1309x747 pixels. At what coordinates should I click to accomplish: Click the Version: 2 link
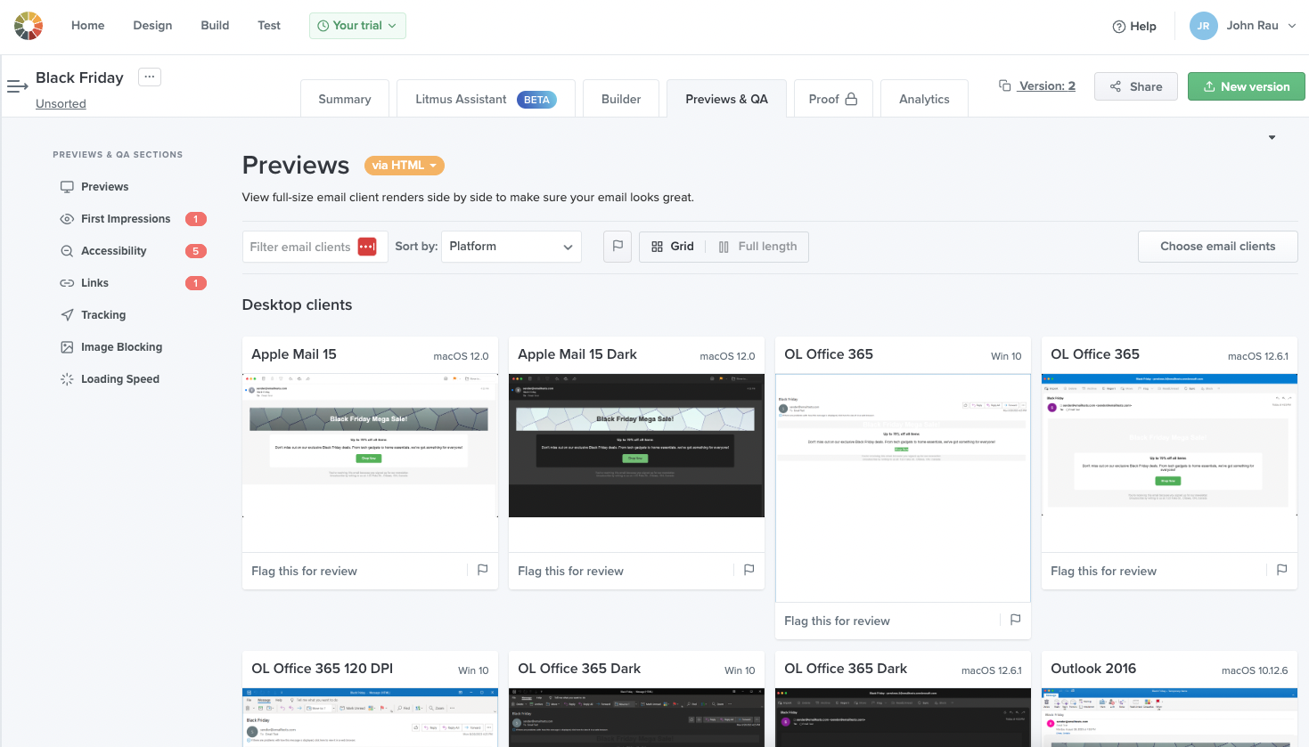pyautogui.click(x=1047, y=86)
